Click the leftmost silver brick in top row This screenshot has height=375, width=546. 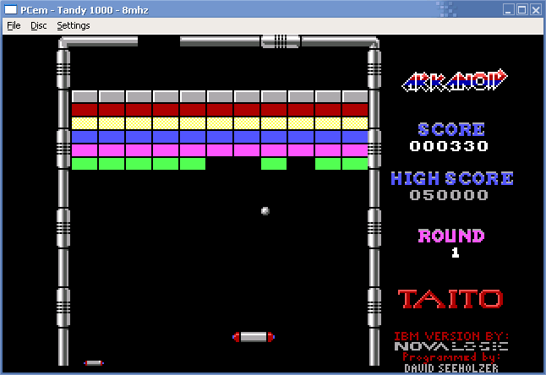click(x=85, y=96)
